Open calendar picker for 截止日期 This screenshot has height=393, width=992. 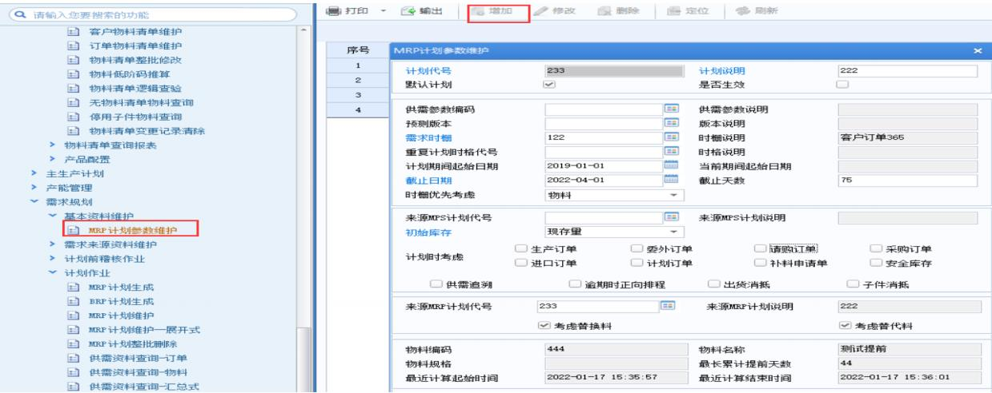coord(672,180)
